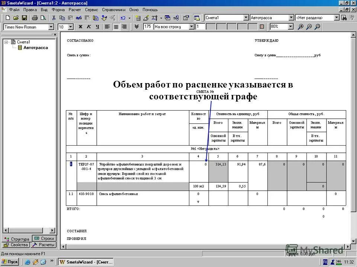Toggle bold Ж formatting
Image resolution: width=357 pixels, height=267 pixels.
80,27
